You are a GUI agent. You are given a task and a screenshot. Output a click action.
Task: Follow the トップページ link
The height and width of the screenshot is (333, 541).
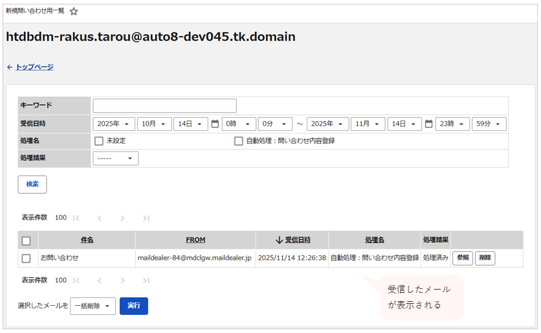coord(34,67)
